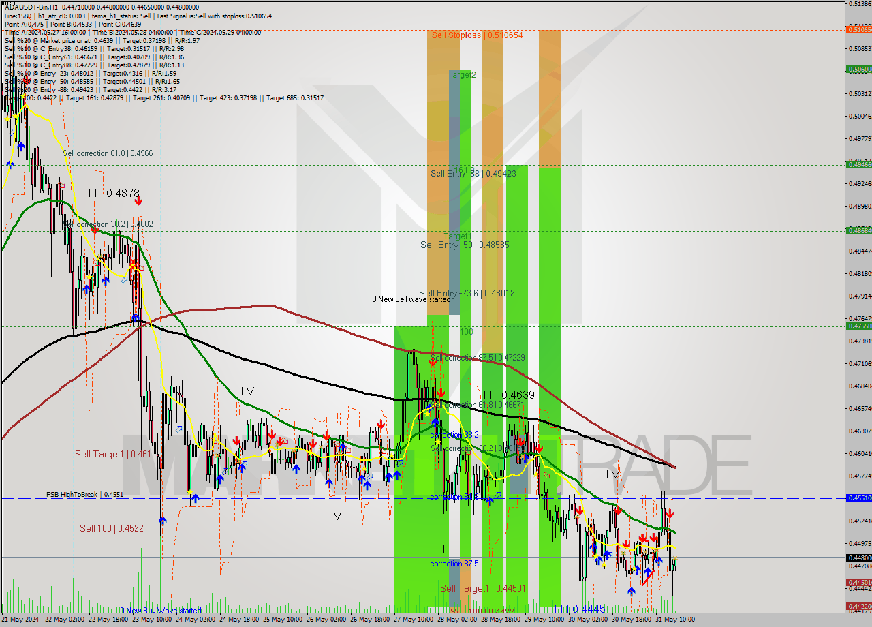Click the 0.44501 red price tag
This screenshot has width=872, height=627.
click(858, 583)
